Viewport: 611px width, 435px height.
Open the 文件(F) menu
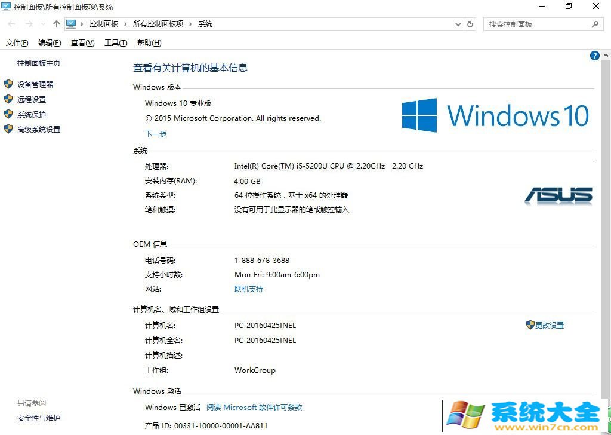click(x=17, y=43)
